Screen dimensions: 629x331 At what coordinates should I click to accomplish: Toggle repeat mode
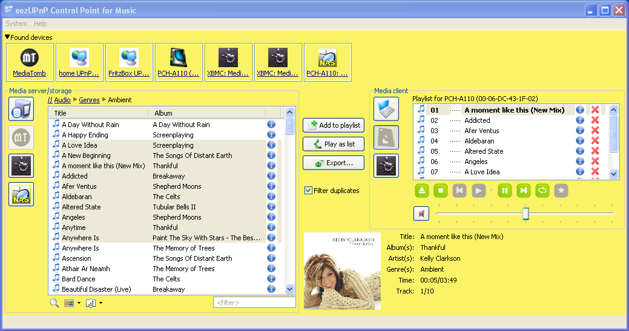[x=542, y=191]
